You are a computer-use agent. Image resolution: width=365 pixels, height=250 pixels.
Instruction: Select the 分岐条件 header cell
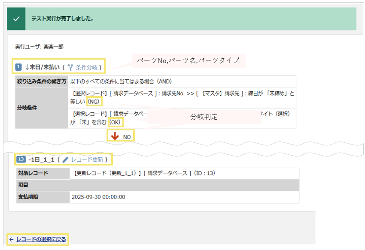[x=42, y=108]
